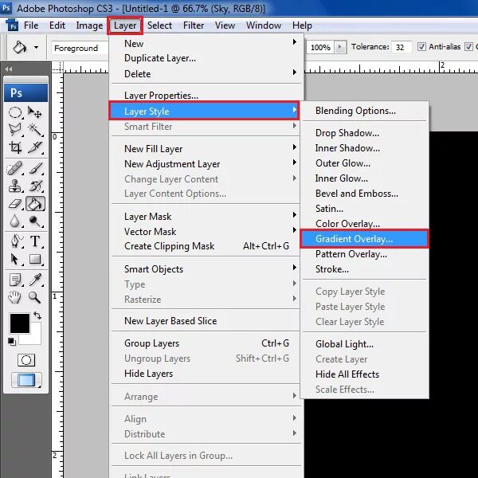Screen dimensions: 478x478
Task: Select the Polygonal Lasso tool
Action: [15, 130]
